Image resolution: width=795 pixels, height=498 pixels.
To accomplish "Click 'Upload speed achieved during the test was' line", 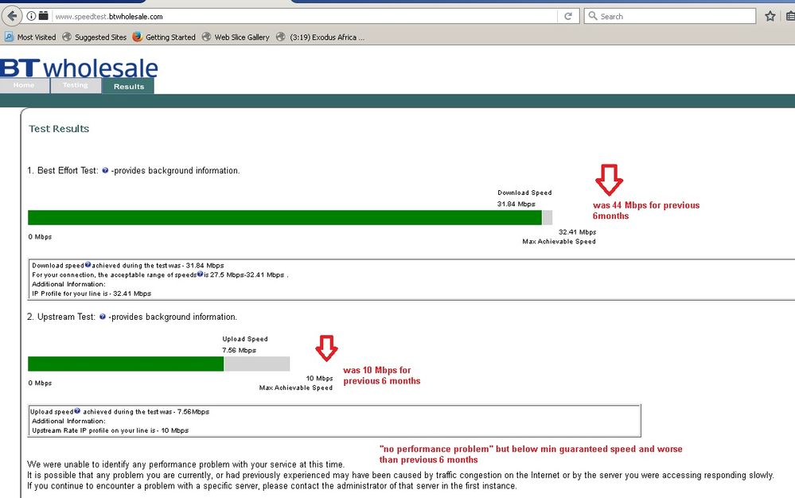I will [120, 412].
